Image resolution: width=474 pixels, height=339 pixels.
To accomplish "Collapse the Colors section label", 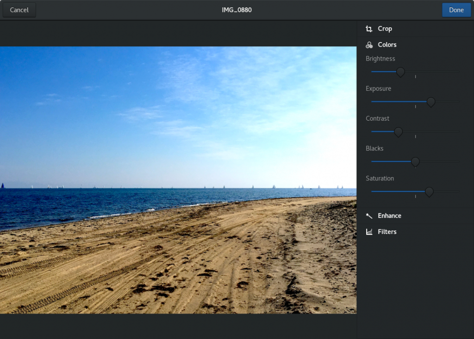I will click(387, 45).
